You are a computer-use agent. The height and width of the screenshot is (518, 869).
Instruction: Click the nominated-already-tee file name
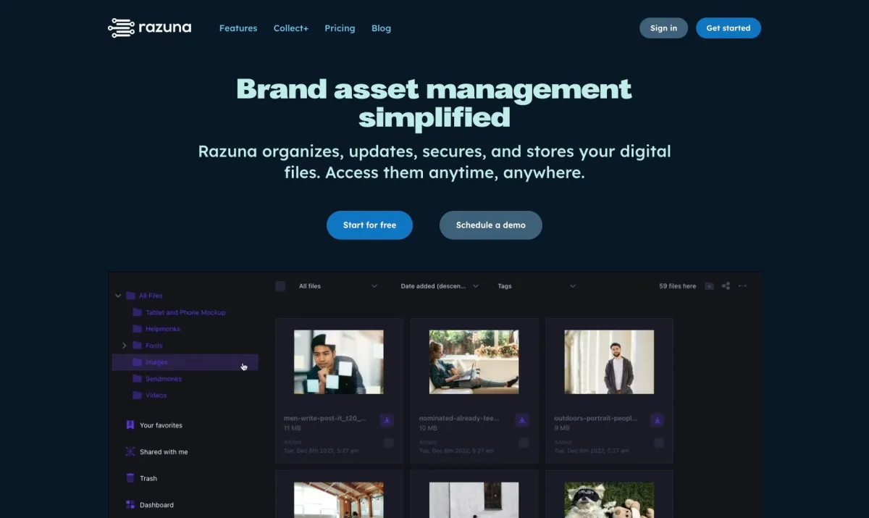[x=459, y=418]
